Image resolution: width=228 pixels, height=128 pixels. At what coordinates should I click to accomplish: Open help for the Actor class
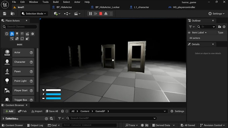(31, 53)
